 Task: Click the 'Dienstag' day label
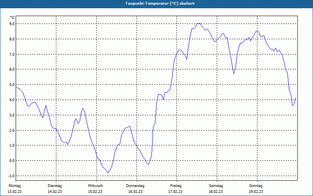pyautogui.click(x=55, y=186)
